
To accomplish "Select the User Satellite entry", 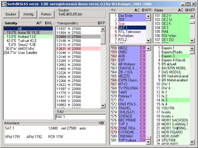I will 28,53.
